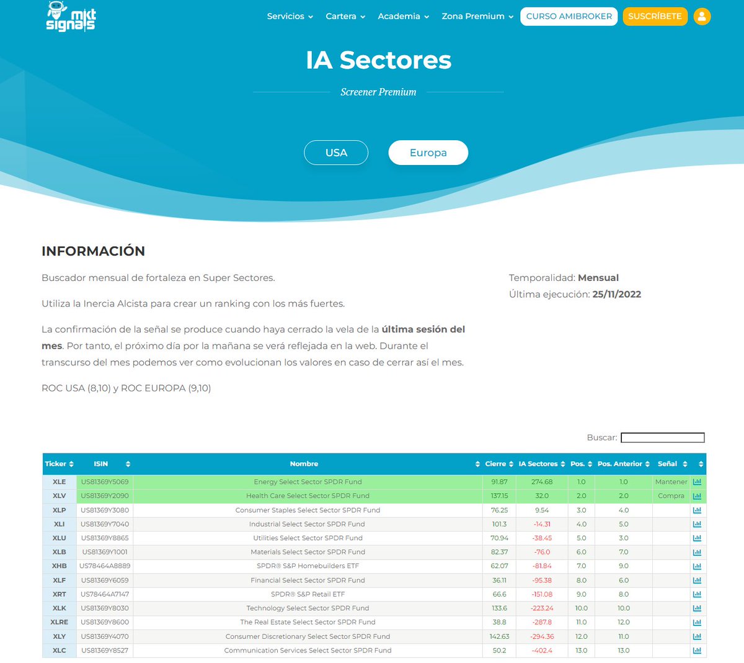Click IA Sectores value 274.68
The image size is (744, 663).
coord(542,482)
